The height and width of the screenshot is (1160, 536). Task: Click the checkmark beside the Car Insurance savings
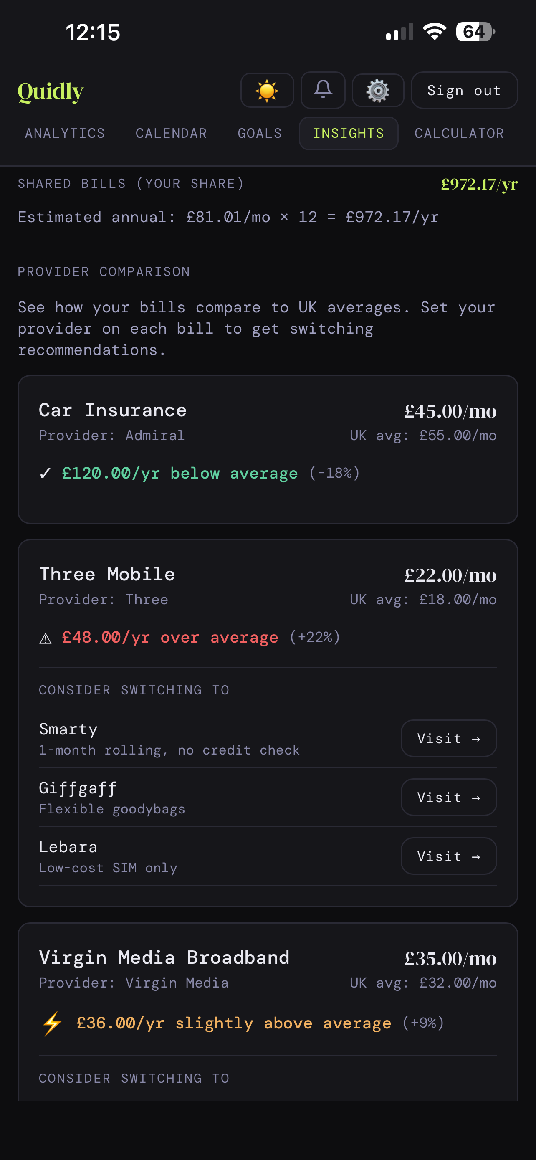coord(46,473)
